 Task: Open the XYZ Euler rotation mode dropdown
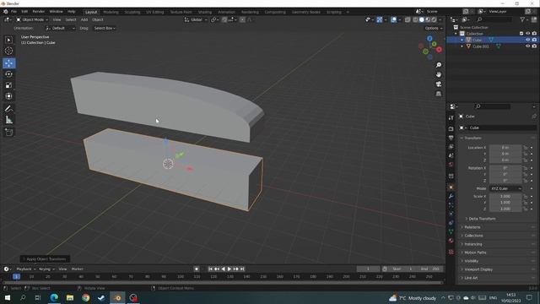(x=505, y=189)
